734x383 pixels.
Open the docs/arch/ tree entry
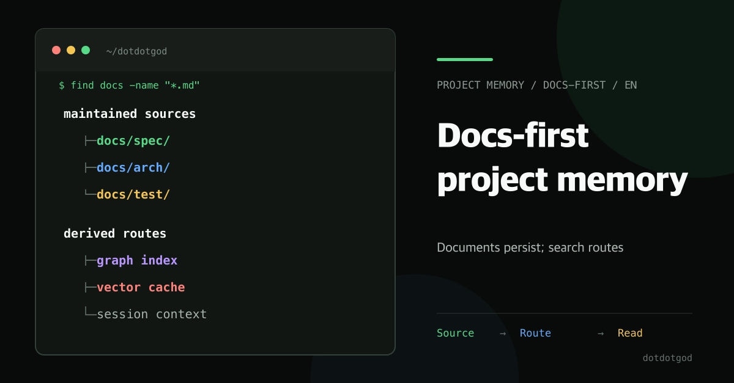[133, 167]
